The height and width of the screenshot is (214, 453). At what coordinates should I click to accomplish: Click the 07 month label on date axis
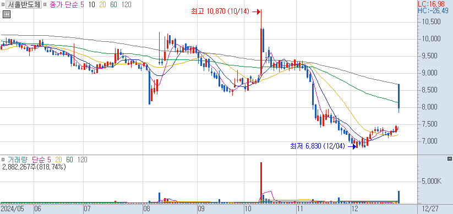(87, 208)
